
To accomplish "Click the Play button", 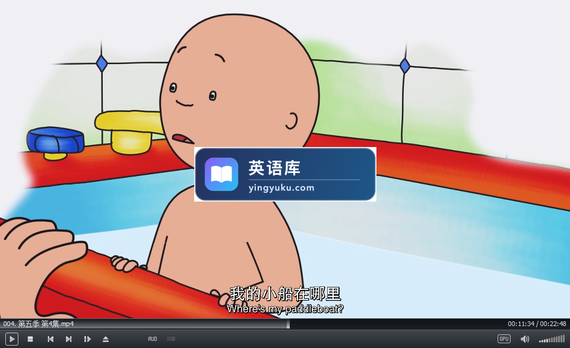I will 12,339.
